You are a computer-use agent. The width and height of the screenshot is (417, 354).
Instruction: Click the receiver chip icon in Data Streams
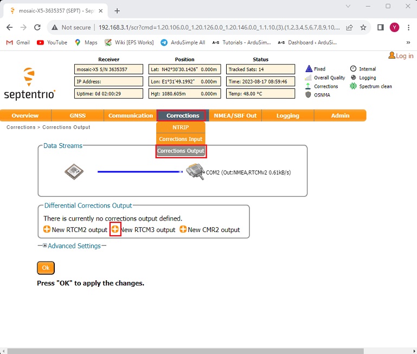[x=74, y=172]
